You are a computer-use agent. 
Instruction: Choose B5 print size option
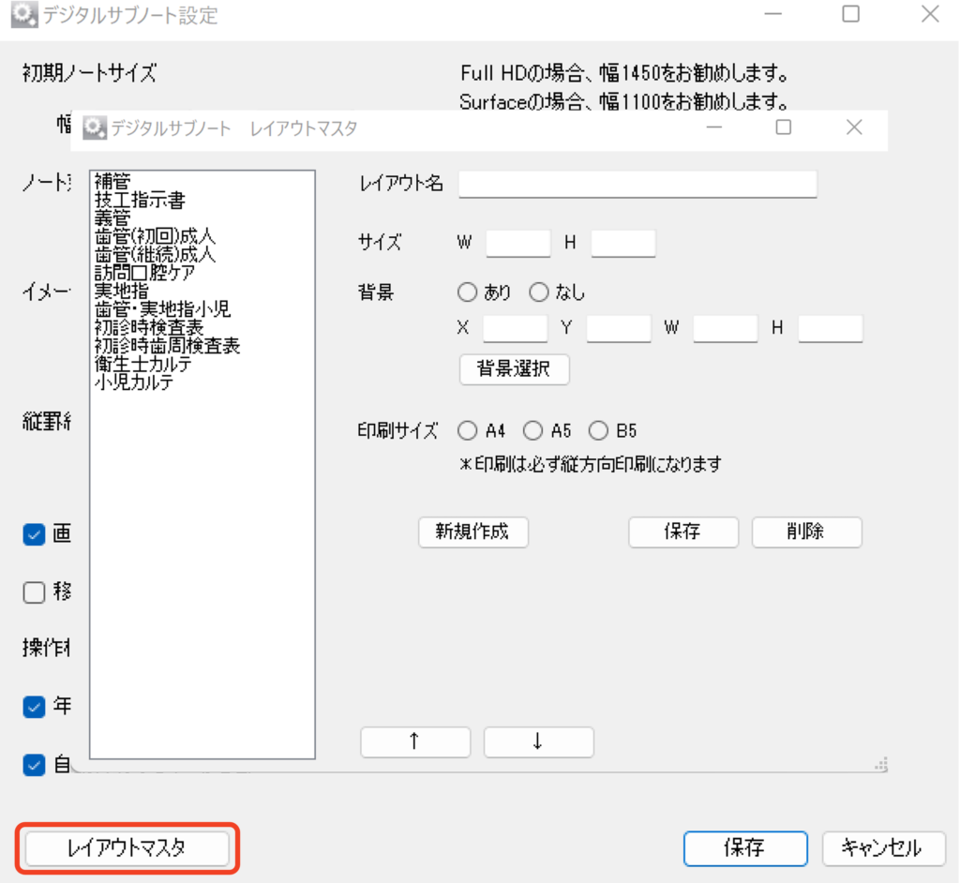coord(598,431)
